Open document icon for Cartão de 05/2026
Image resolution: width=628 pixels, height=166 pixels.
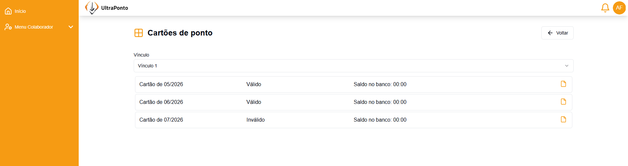tap(563, 84)
